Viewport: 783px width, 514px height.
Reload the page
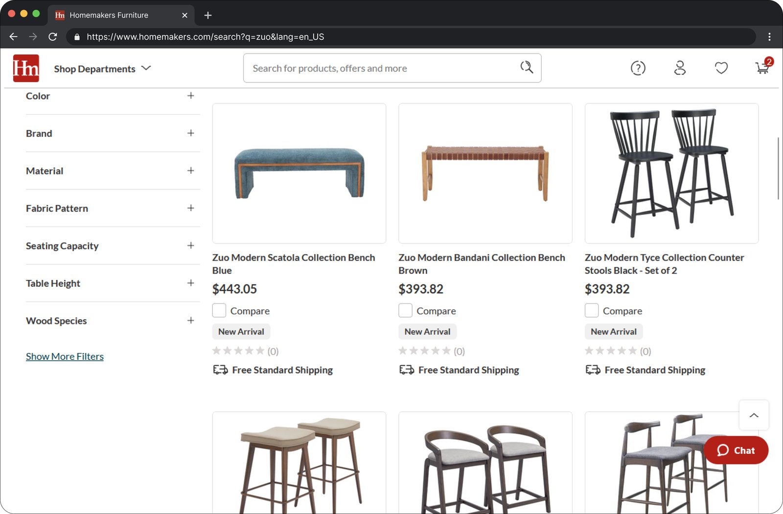[x=53, y=37]
